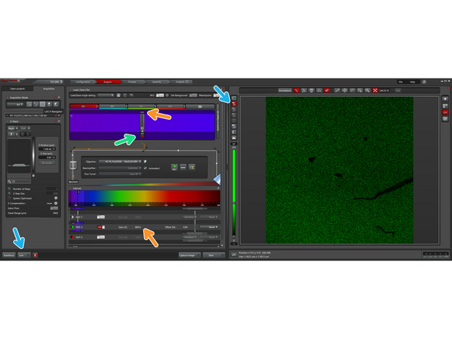Open the PMT 2 None dropdown

[209, 228]
